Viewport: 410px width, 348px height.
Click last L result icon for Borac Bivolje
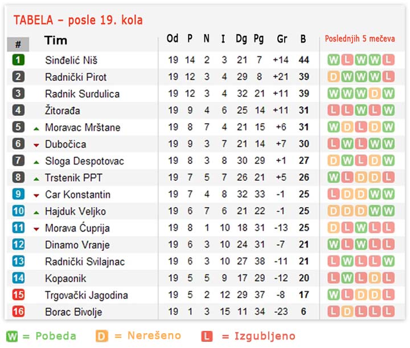388,311
